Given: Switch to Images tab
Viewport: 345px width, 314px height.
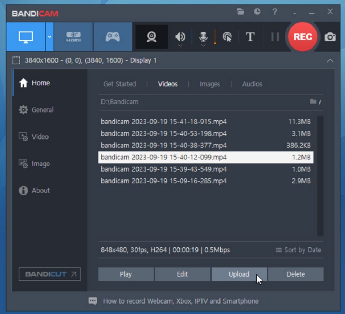Looking at the screenshot, I should (x=210, y=84).
